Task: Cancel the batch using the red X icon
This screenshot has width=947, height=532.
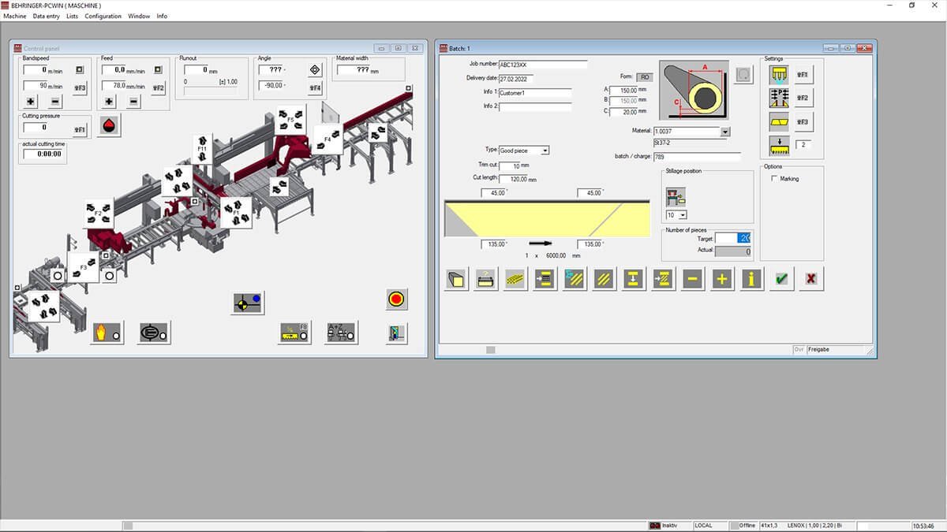Action: pyautogui.click(x=810, y=278)
